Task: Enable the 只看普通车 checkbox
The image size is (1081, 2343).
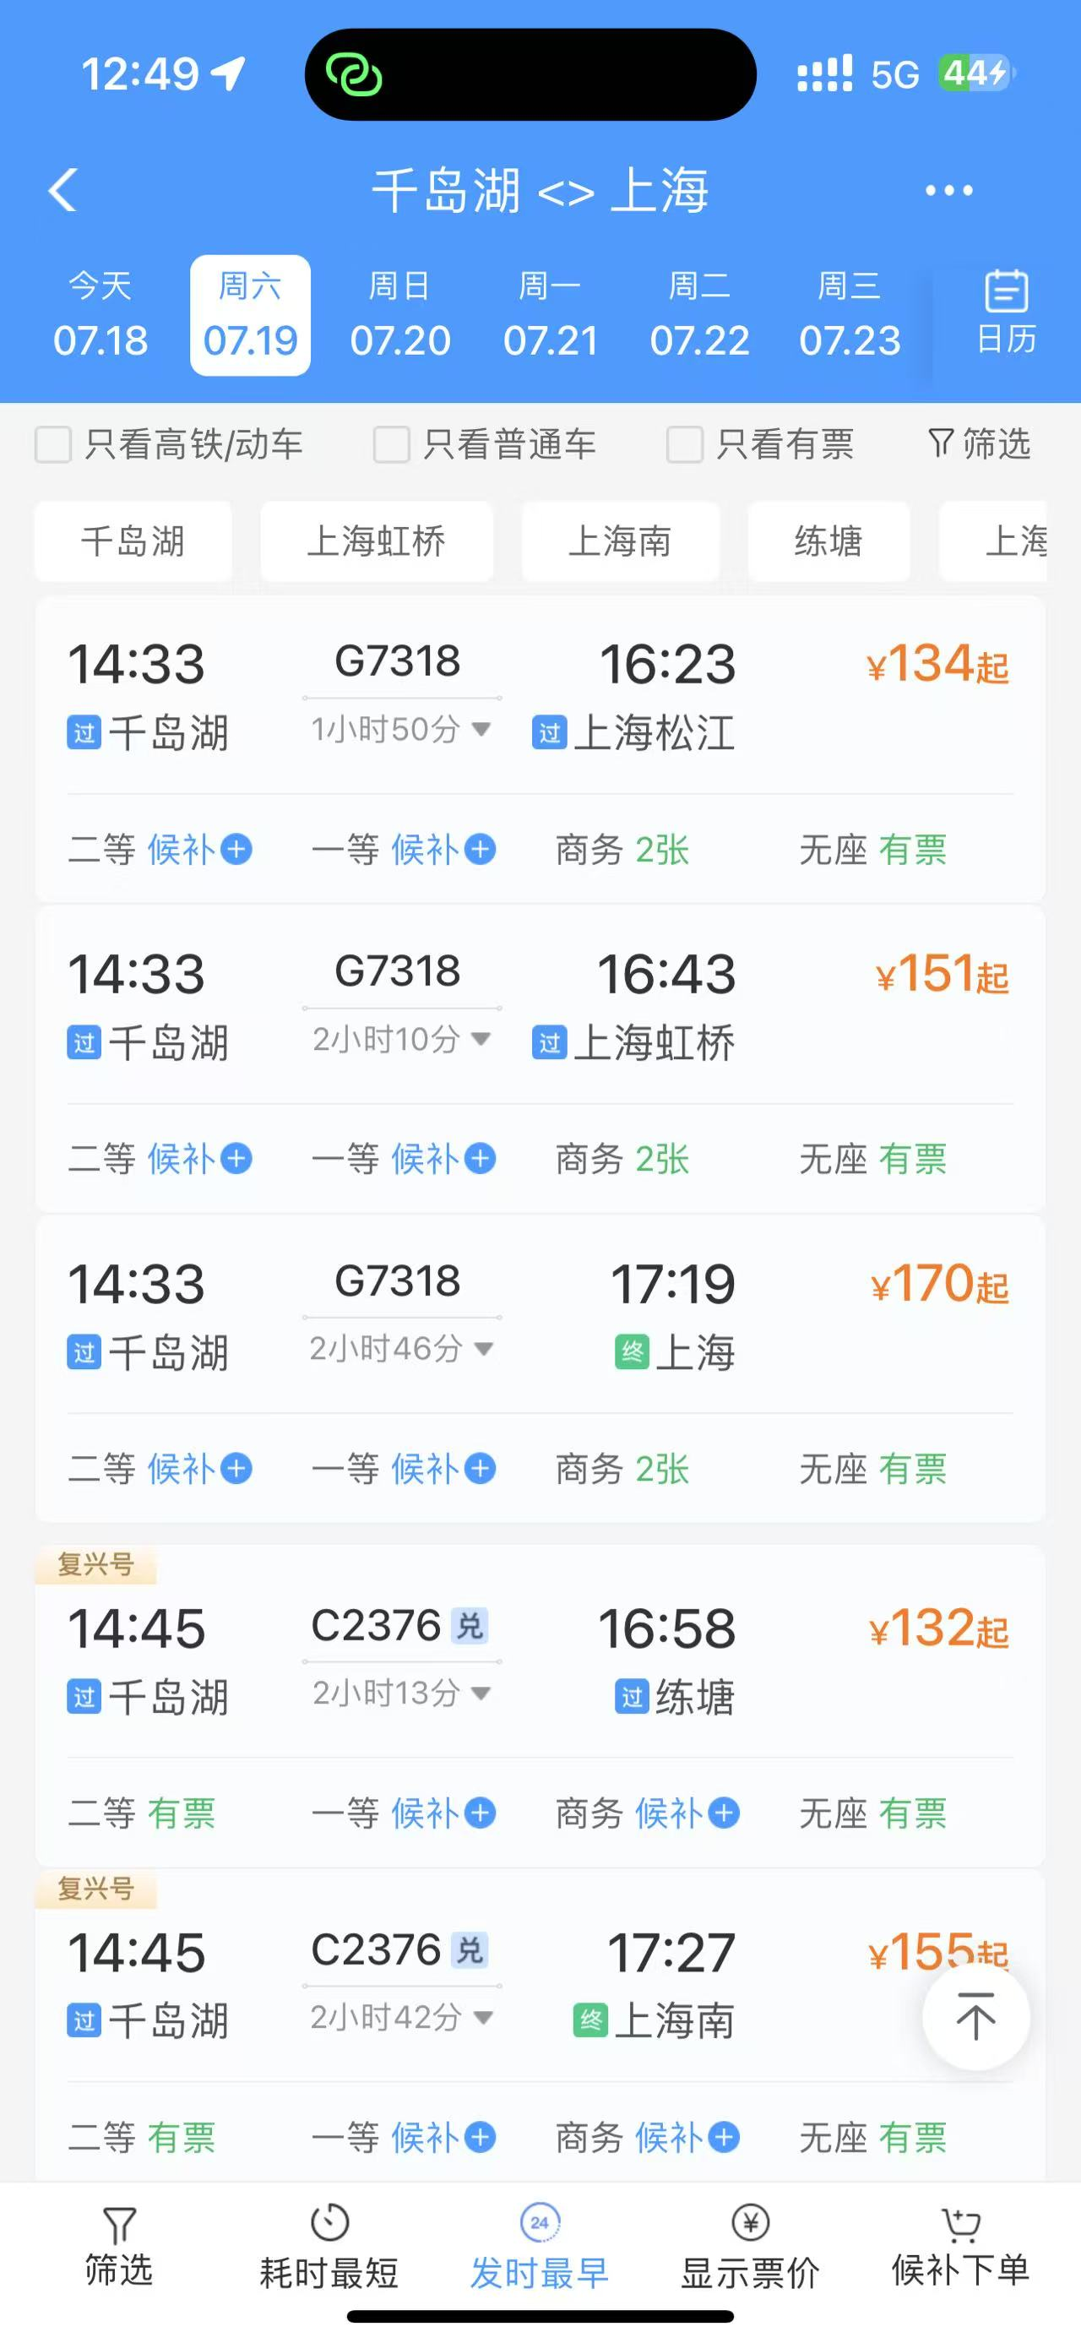Action: [392, 445]
